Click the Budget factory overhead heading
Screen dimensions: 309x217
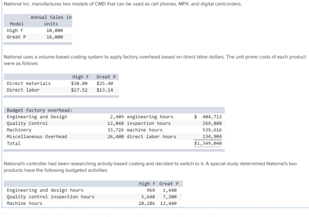pos(40,110)
